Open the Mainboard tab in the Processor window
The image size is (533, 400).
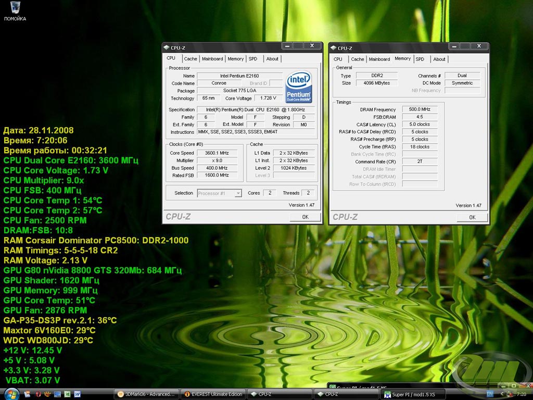click(212, 59)
